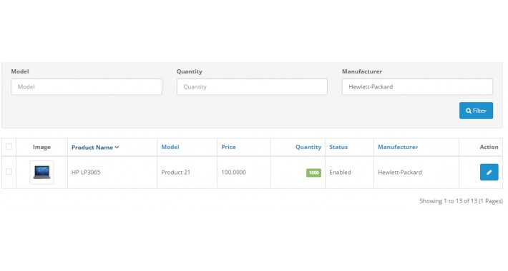Click the Model label above filter field

coord(20,71)
